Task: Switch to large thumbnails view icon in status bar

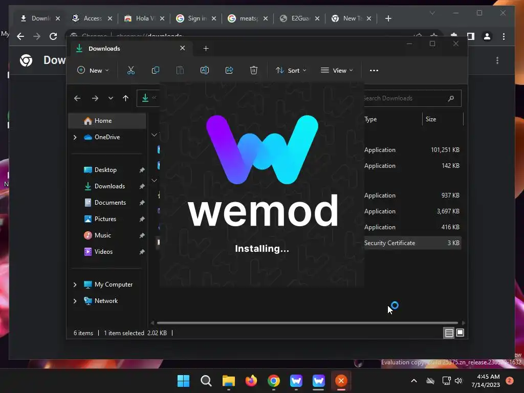Action: 460,333
